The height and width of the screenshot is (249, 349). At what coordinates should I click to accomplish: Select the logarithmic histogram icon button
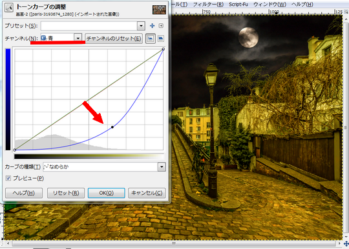coord(161,39)
